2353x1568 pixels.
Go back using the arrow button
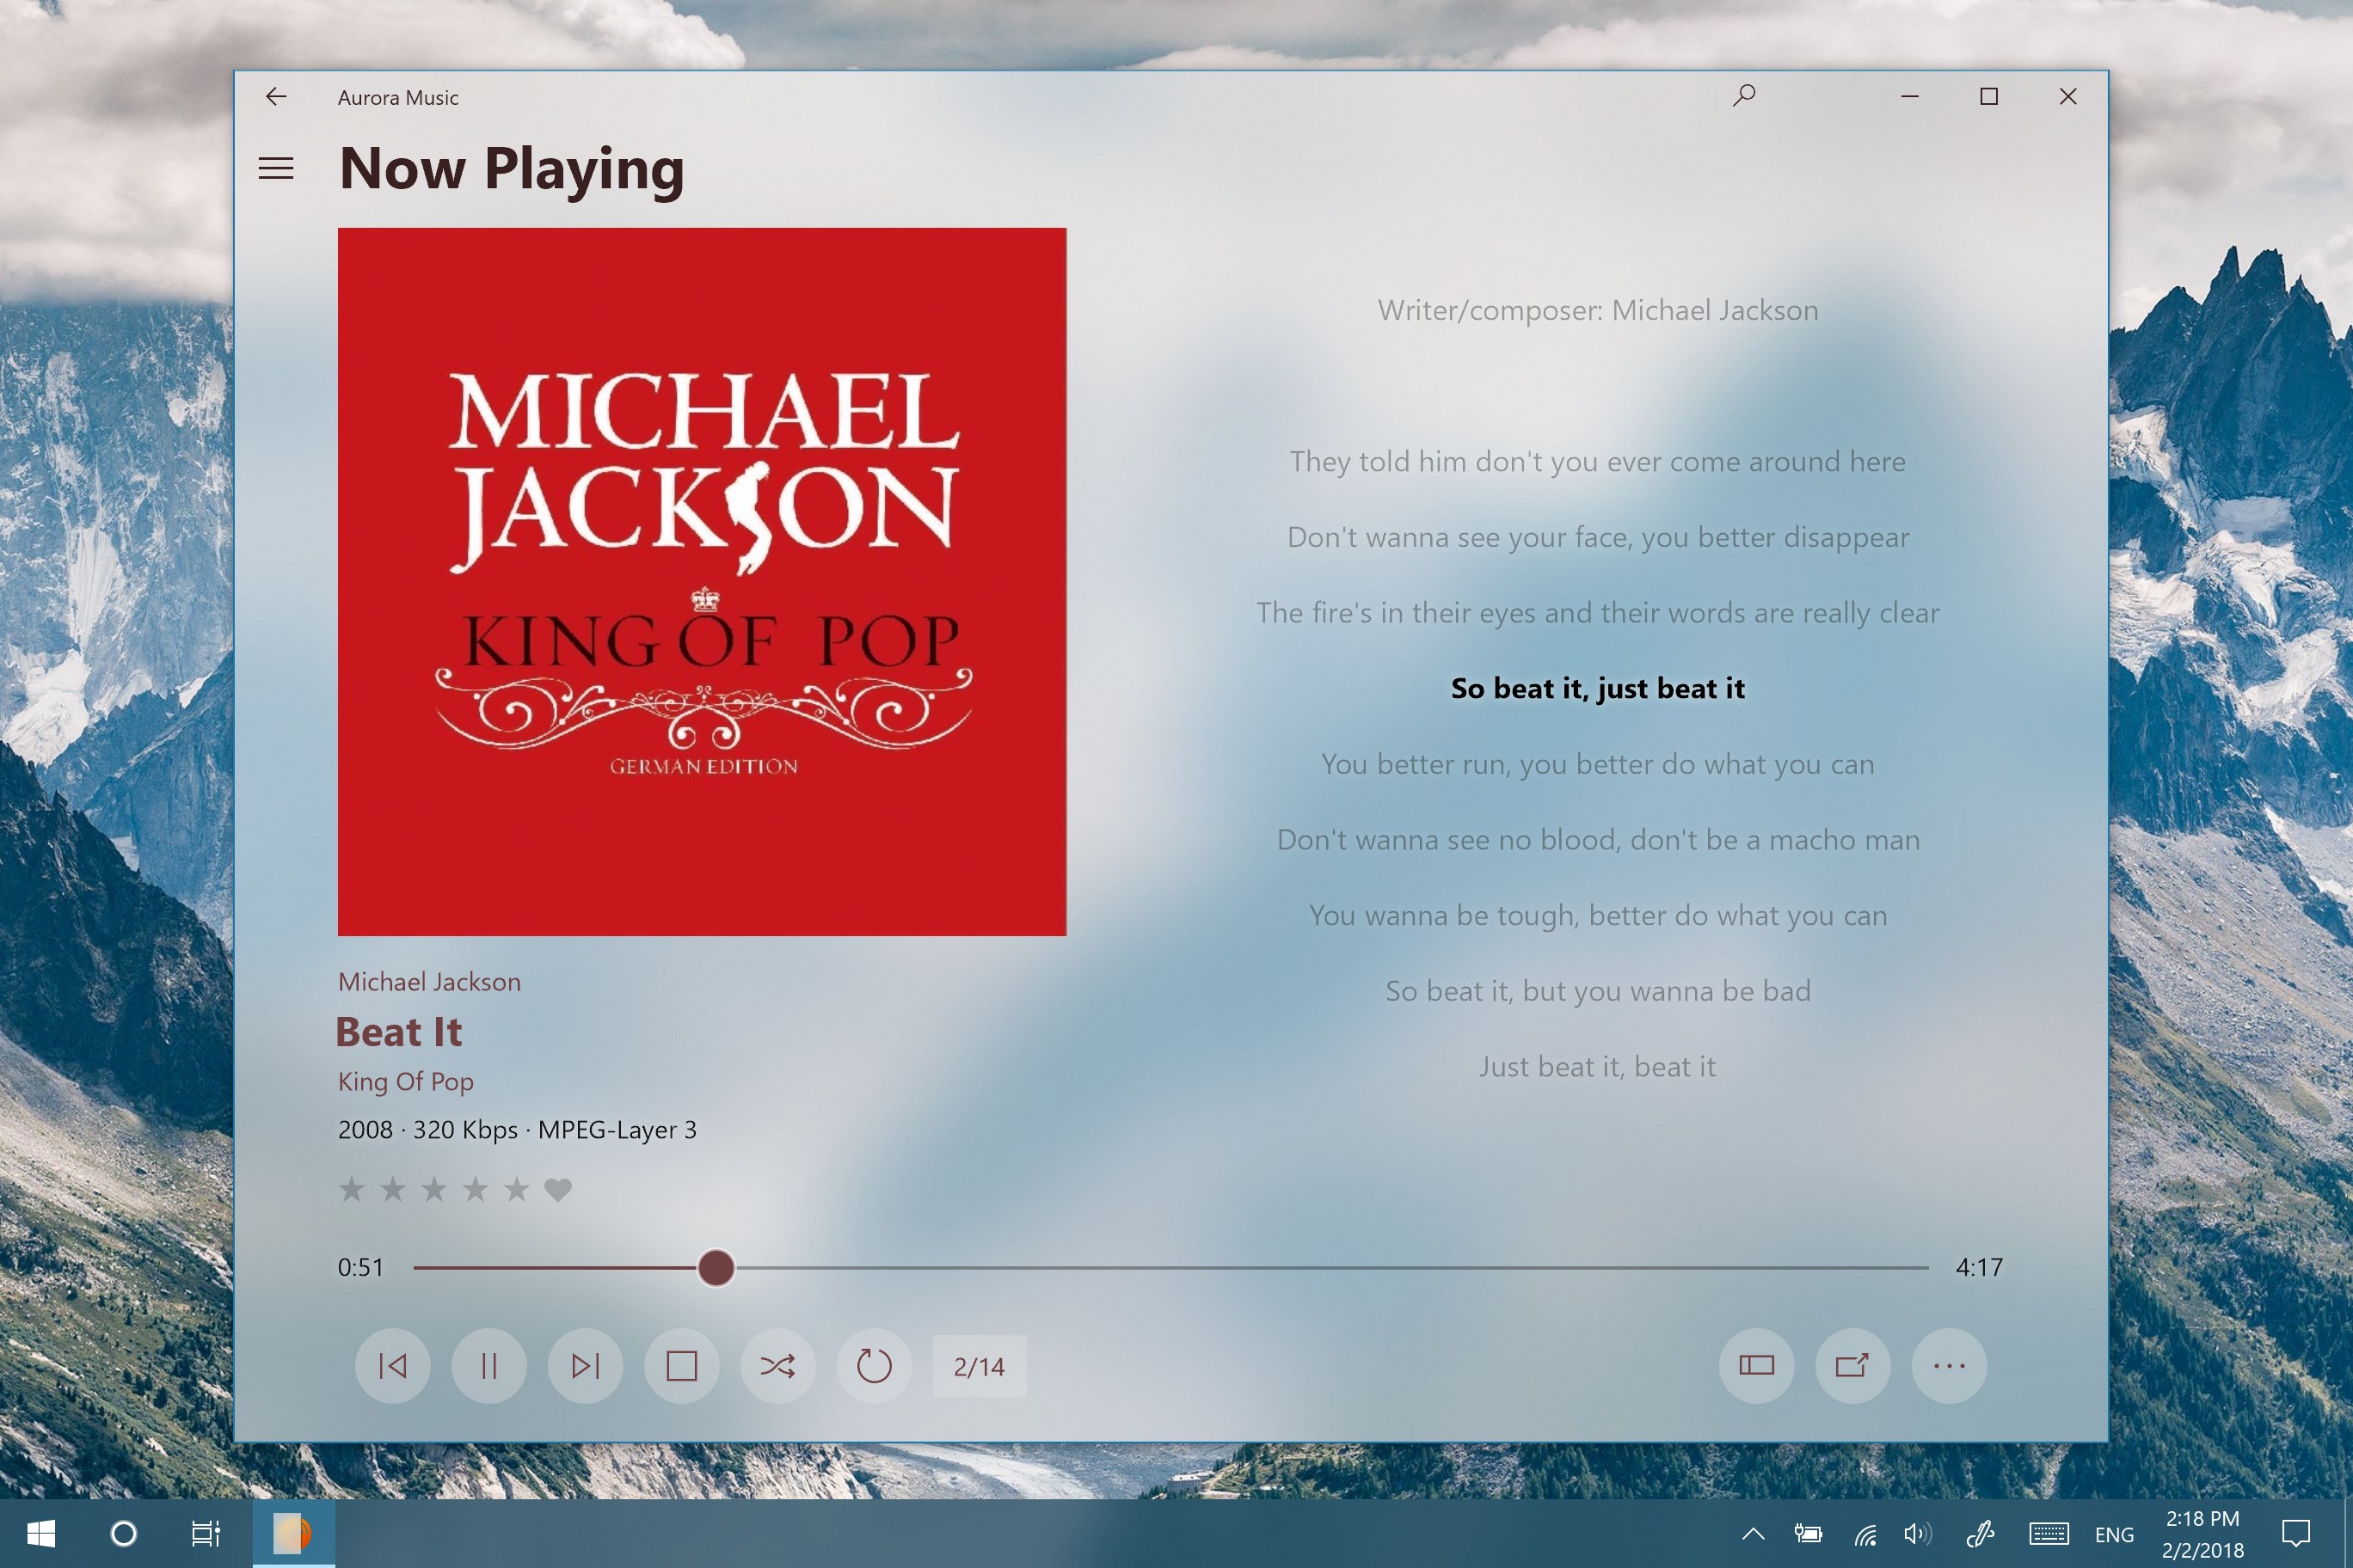pos(276,96)
